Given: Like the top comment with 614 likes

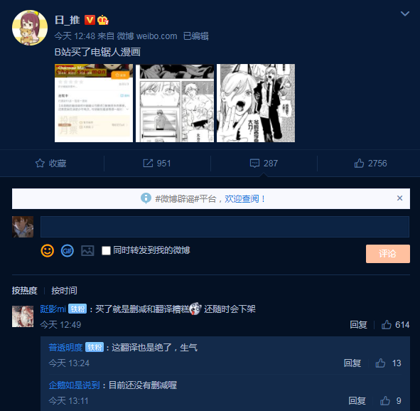Looking at the screenshot, I should [387, 325].
